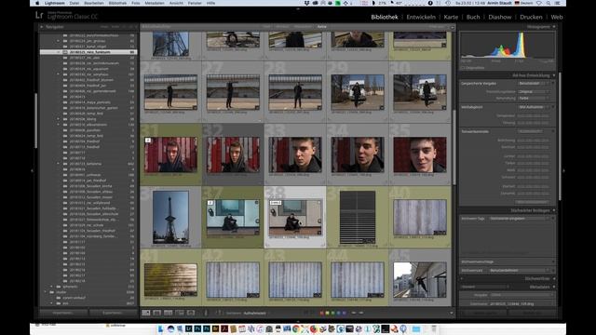596x335 pixels.
Task: Toggle the sort direction icon
Action: 219,313
